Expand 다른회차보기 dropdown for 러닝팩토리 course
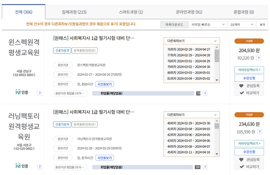 click(192, 115)
